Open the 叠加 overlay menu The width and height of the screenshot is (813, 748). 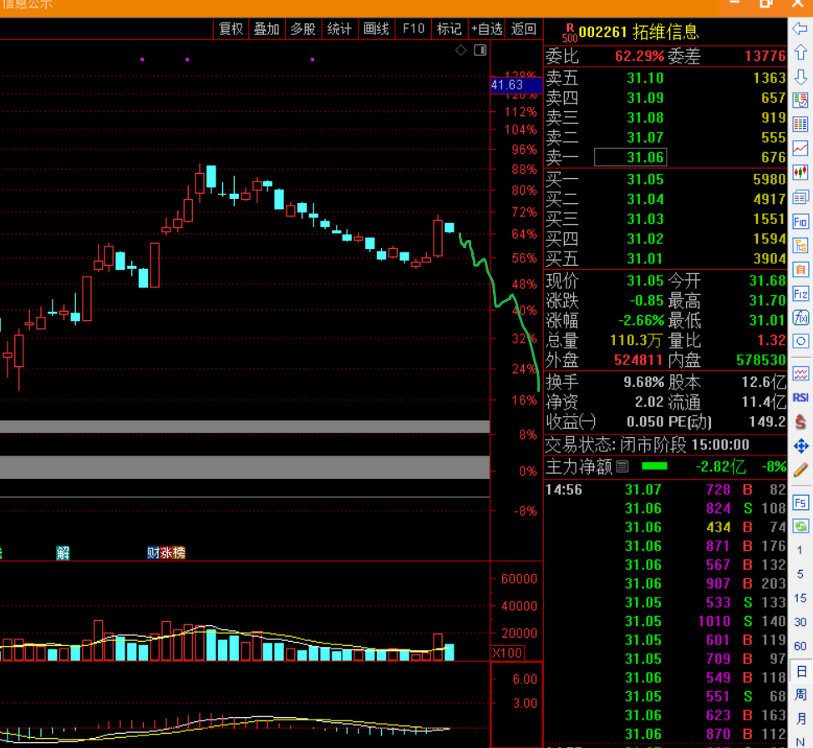coord(267,28)
